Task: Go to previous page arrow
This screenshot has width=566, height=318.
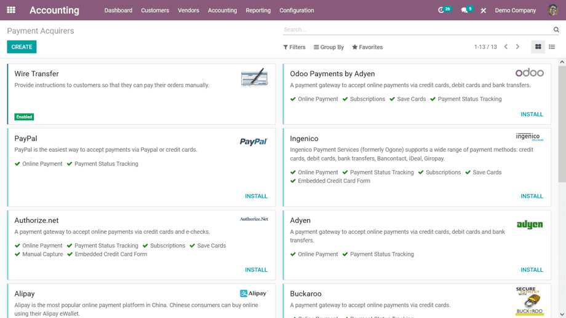Action: (506, 47)
